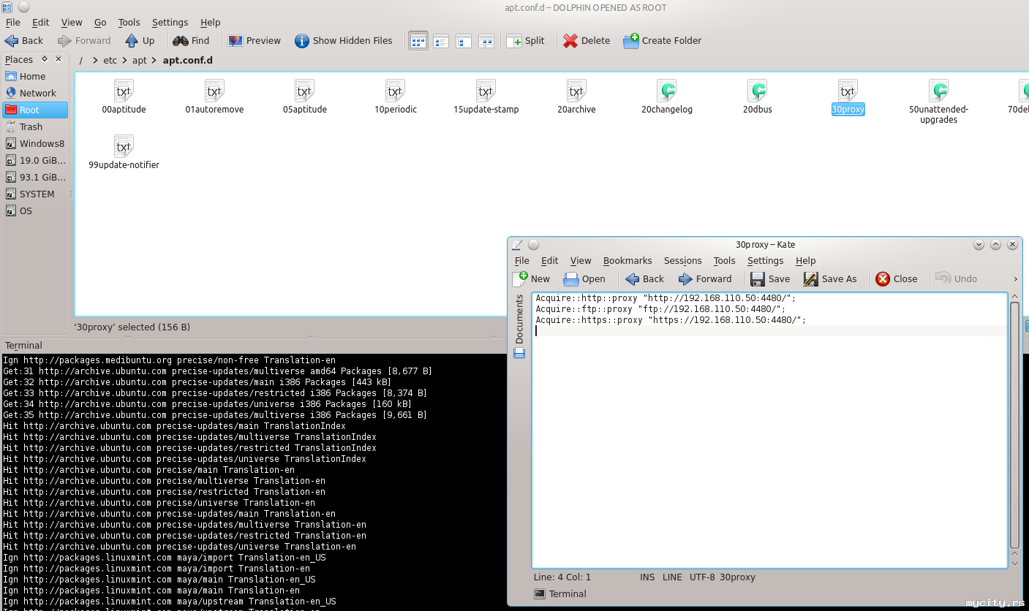The height and width of the screenshot is (611, 1029).
Task: Select Windows8 in the Places panel
Action: [x=35, y=143]
